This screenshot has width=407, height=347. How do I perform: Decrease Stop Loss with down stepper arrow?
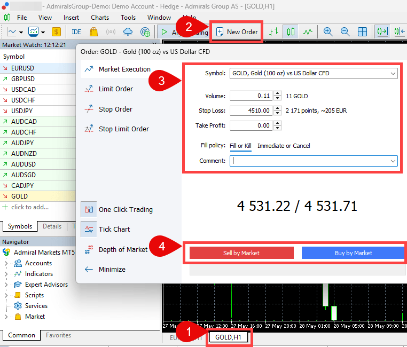click(x=278, y=113)
